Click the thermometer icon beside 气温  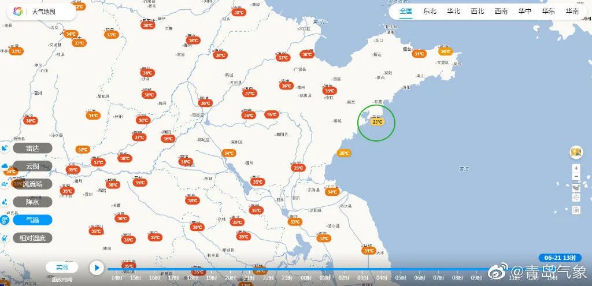5,220
